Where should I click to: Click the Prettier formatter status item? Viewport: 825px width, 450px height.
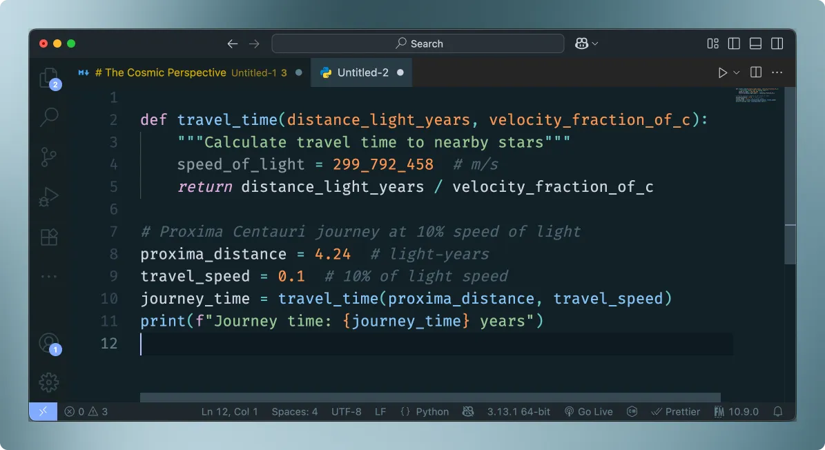(675, 411)
